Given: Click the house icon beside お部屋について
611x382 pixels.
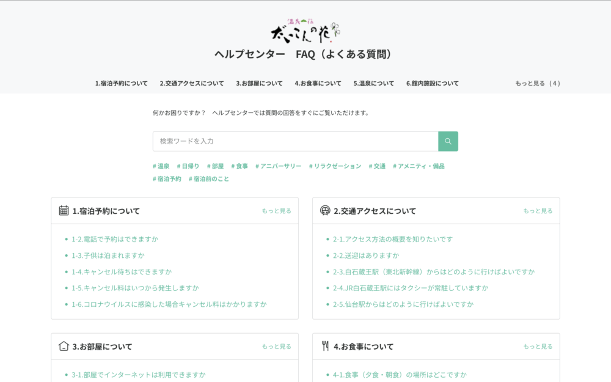Looking at the screenshot, I should click(x=63, y=345).
